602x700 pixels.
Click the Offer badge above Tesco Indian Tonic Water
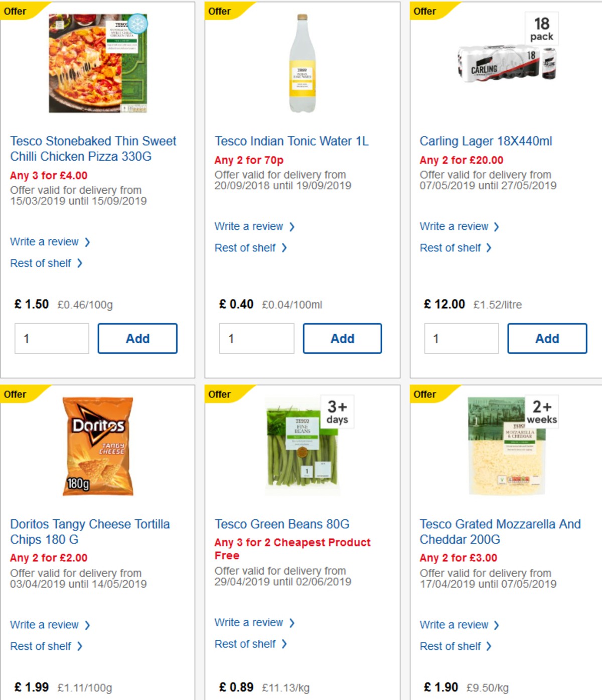pyautogui.click(x=220, y=11)
